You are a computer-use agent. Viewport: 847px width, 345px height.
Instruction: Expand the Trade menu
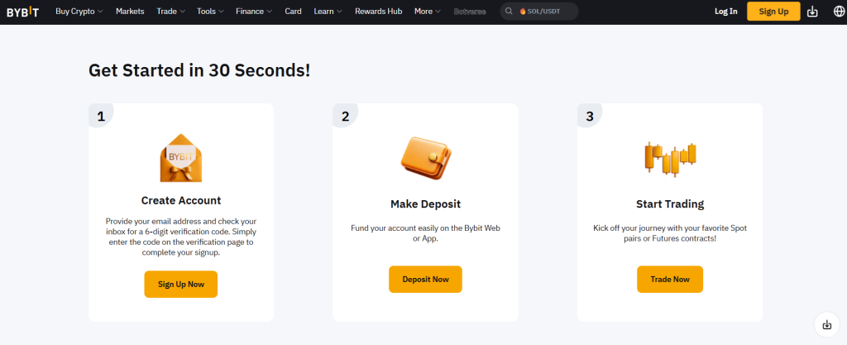170,12
